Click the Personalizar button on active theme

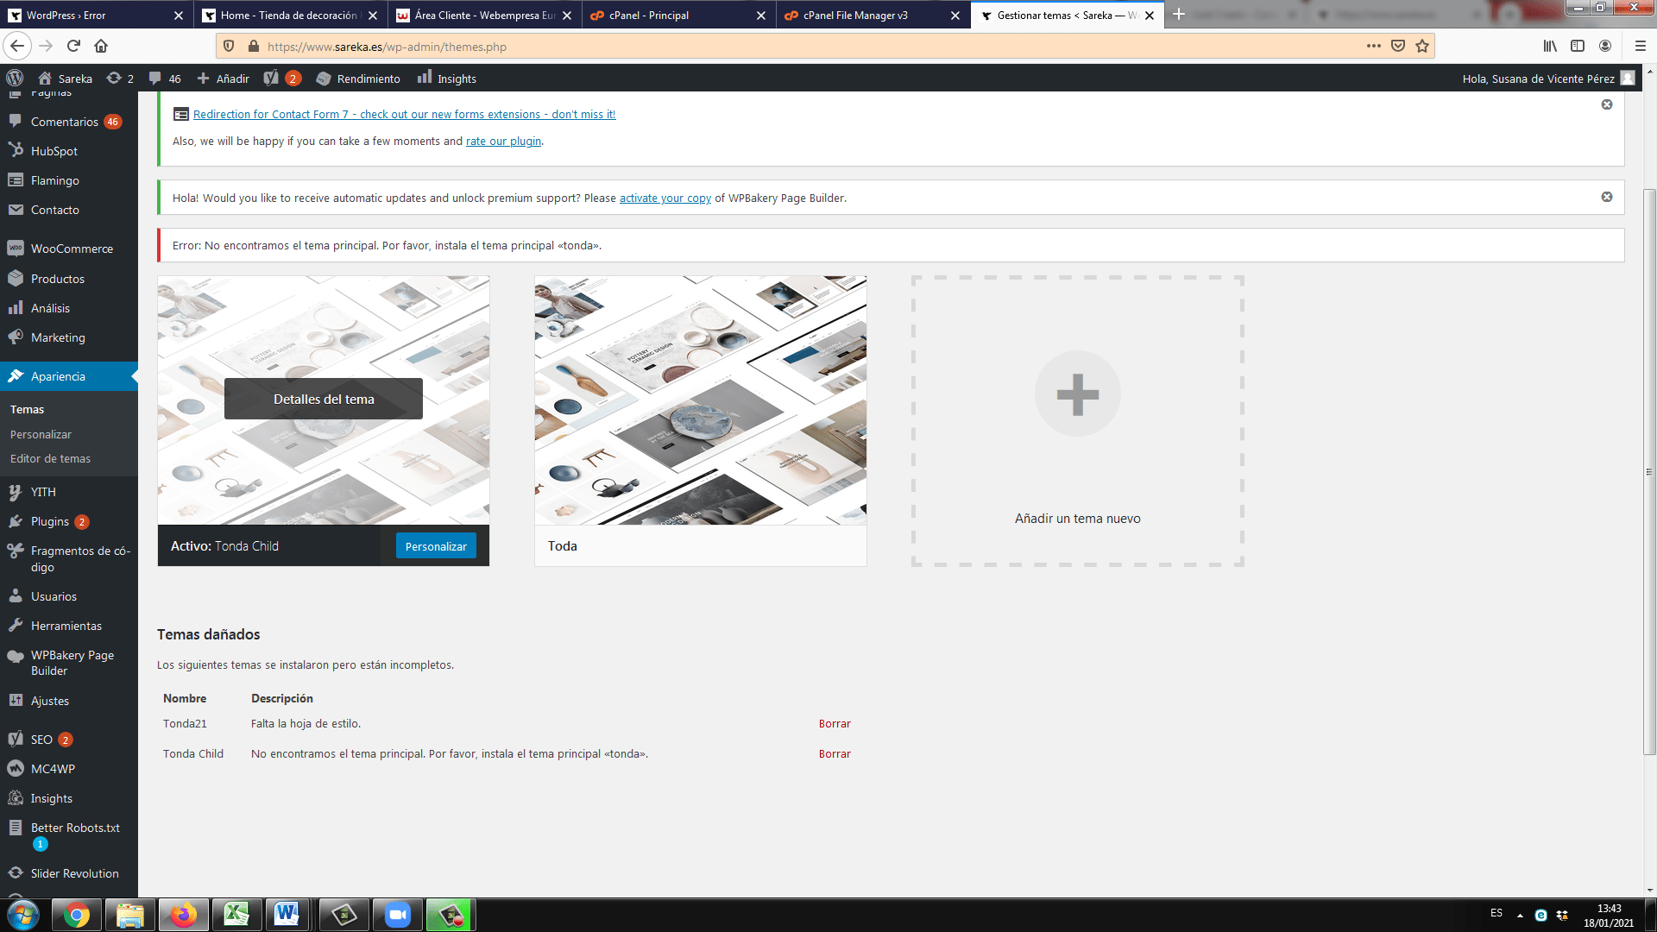tap(436, 546)
